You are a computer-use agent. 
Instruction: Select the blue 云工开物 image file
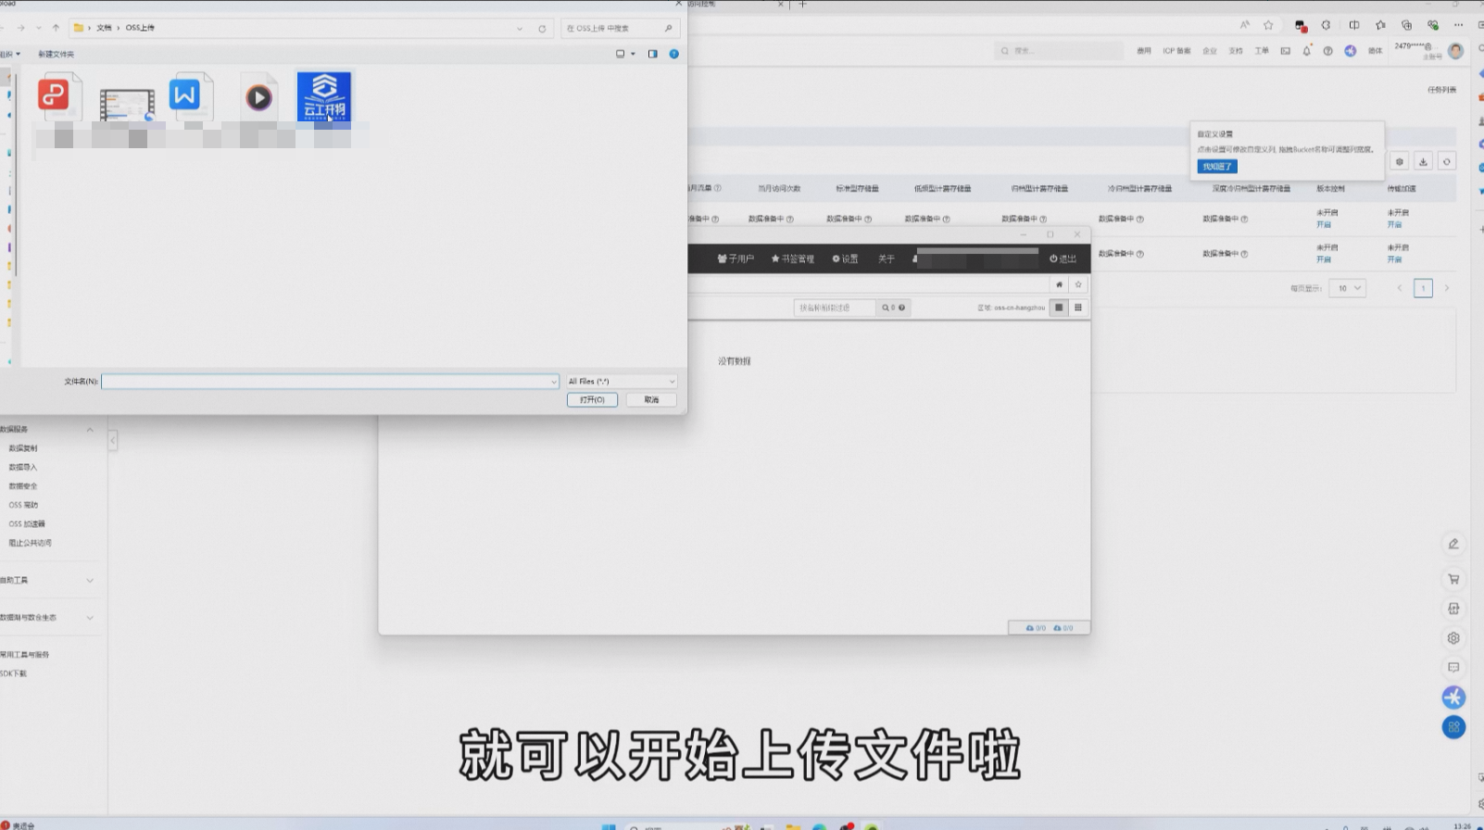[324, 96]
